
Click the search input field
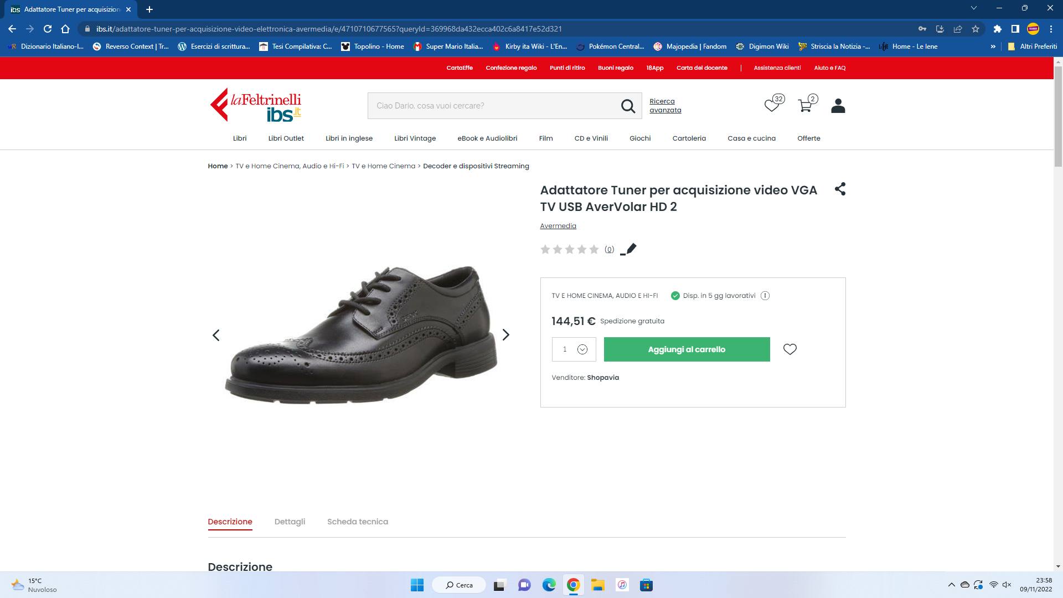pos(493,106)
